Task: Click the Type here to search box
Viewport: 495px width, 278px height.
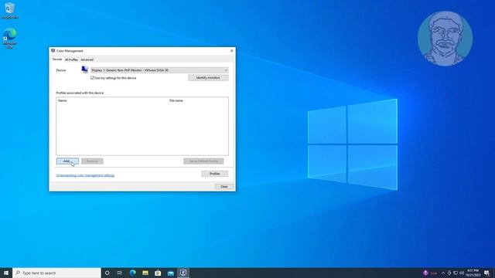Action: [x=56, y=273]
